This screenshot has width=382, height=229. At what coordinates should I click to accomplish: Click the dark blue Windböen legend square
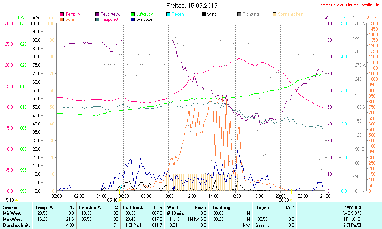133,19
